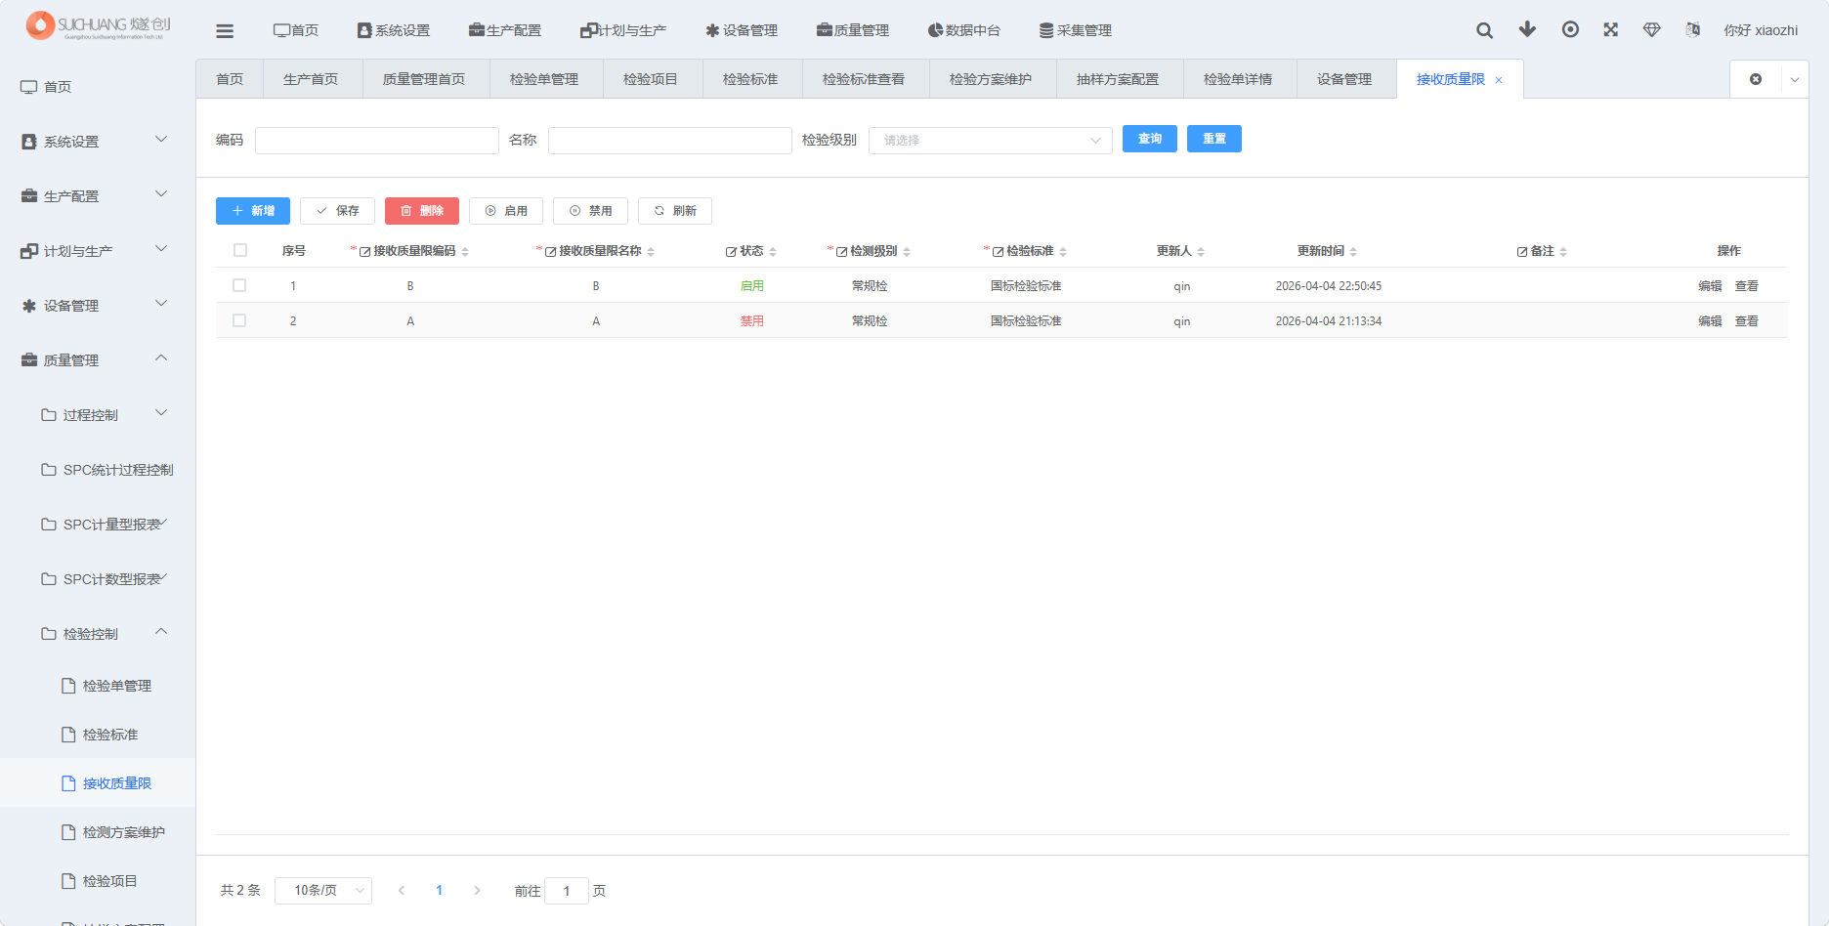Image resolution: width=1829 pixels, height=926 pixels.
Task: Open 检验标准 in the sidebar
Action: [98, 735]
